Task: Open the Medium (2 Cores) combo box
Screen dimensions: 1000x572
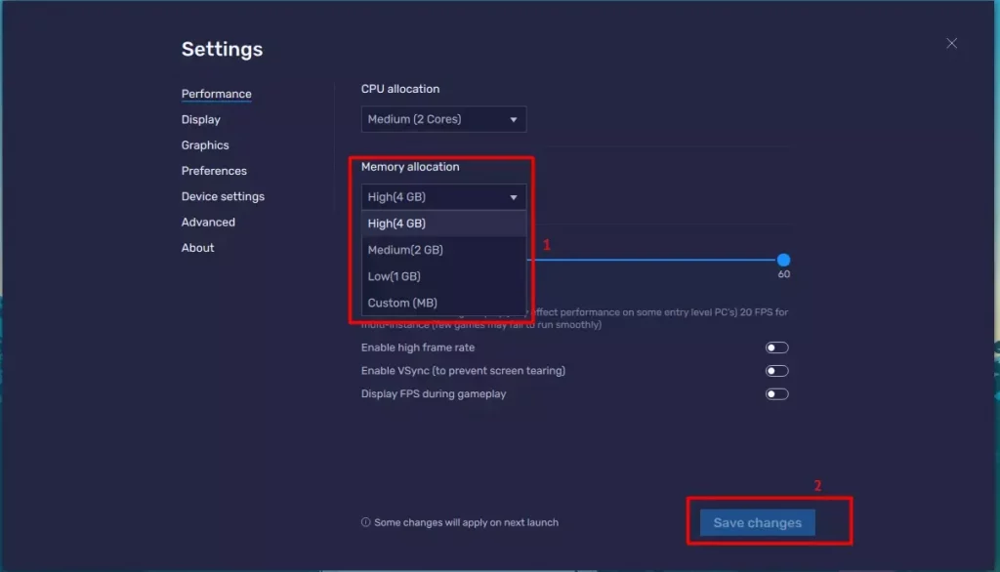Action: point(443,120)
